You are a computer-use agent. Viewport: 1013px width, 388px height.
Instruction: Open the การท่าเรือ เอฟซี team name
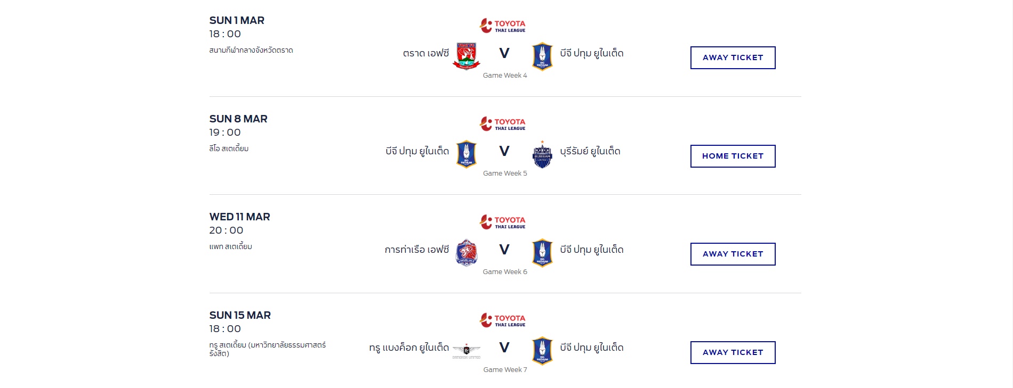click(x=417, y=250)
